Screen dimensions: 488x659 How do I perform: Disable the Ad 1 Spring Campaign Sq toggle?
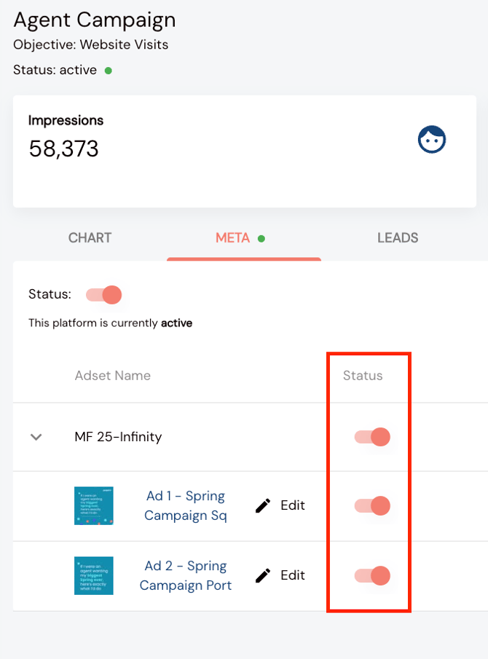[x=372, y=505]
